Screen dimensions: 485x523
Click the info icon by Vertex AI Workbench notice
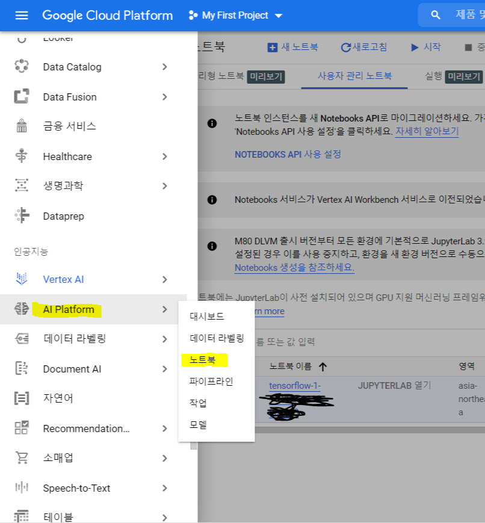tap(212, 200)
